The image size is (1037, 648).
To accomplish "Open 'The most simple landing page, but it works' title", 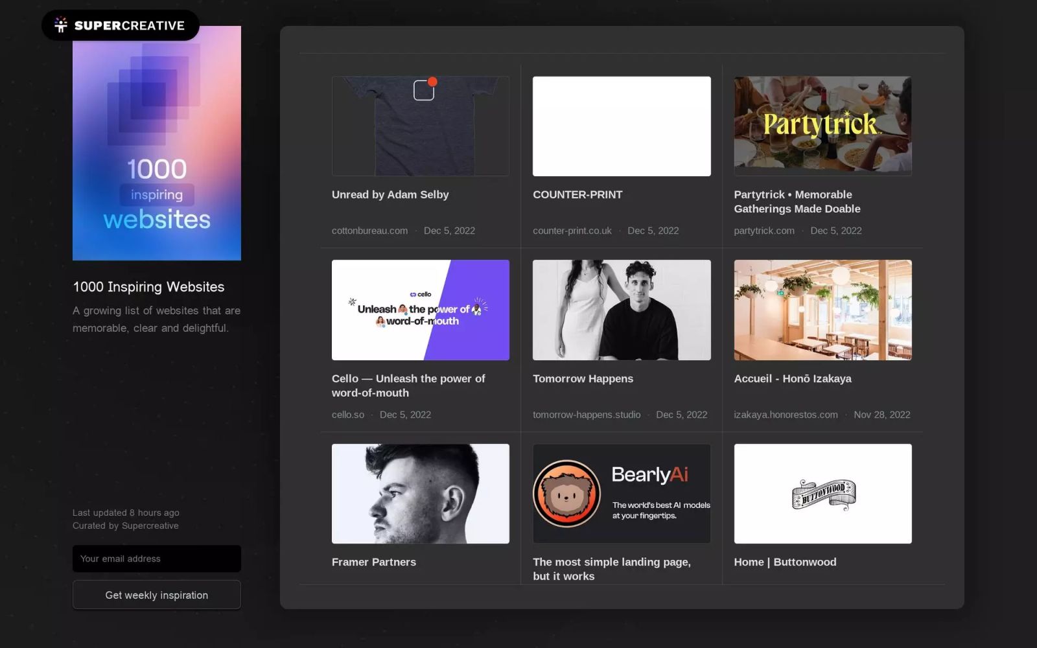I will point(612,569).
